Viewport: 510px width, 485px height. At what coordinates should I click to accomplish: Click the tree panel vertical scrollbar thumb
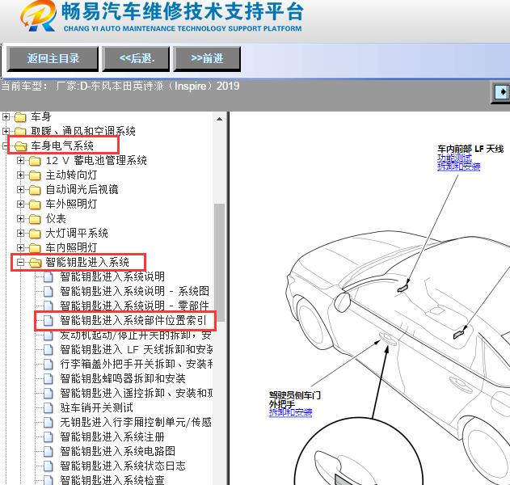pyautogui.click(x=219, y=262)
